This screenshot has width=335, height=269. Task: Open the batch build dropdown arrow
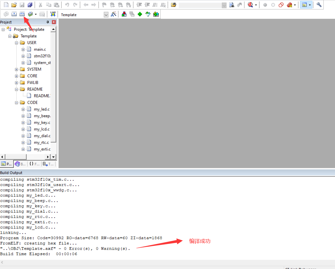point(36,14)
